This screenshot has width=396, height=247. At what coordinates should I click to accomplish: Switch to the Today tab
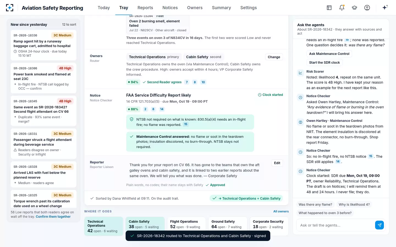(x=104, y=8)
